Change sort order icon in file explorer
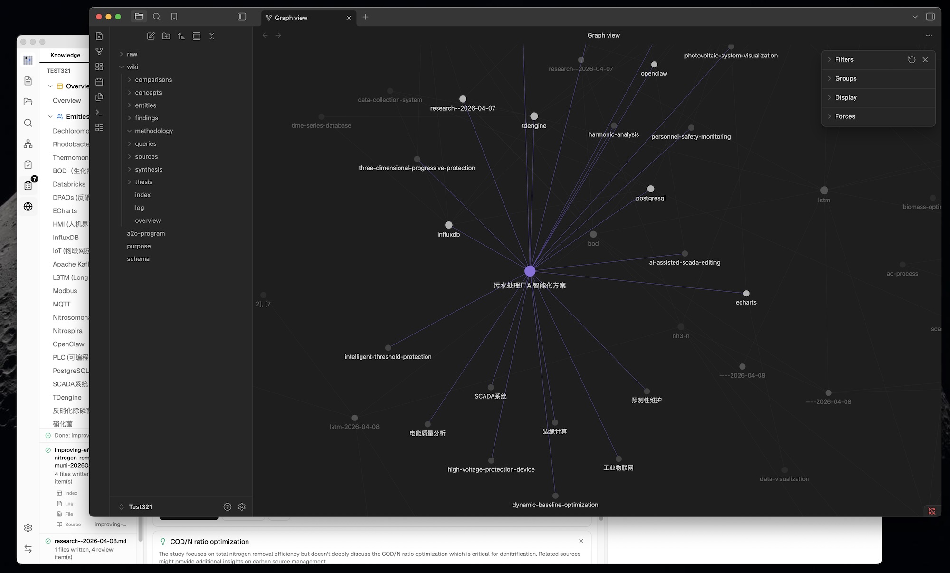This screenshot has height=573, width=950. 181,36
